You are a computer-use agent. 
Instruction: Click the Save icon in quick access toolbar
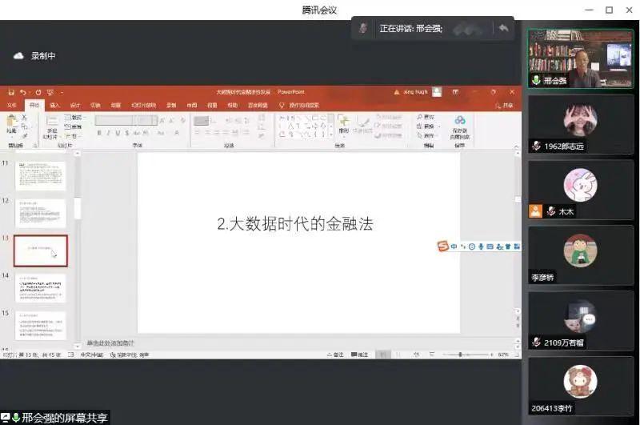[x=11, y=92]
